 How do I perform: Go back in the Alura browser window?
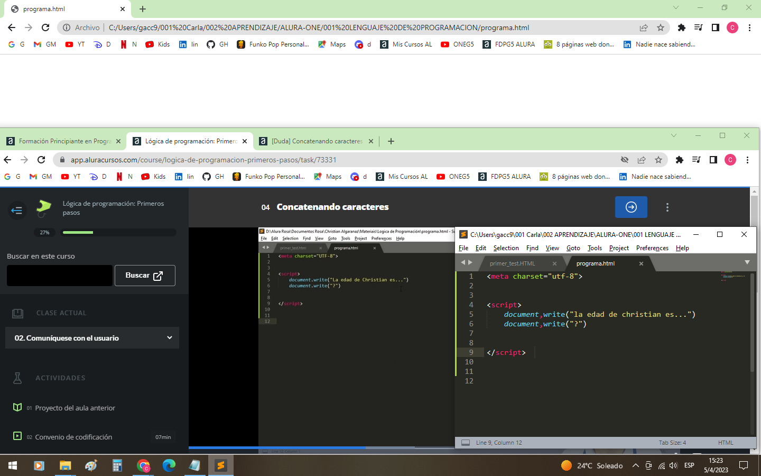pos(7,160)
